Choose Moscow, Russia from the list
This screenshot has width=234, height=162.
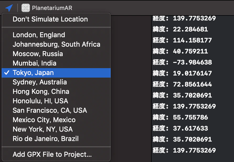click(56, 54)
